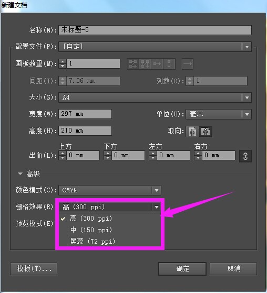Click the 模板(T)... templates button
Viewport: 267px width, 293px height.
(34, 269)
